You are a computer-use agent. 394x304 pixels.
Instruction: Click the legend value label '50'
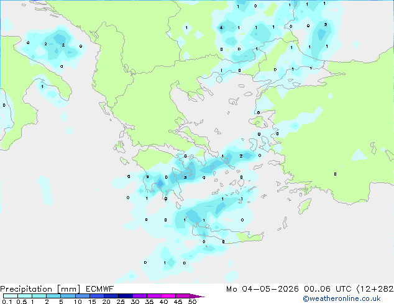[x=193, y=302]
